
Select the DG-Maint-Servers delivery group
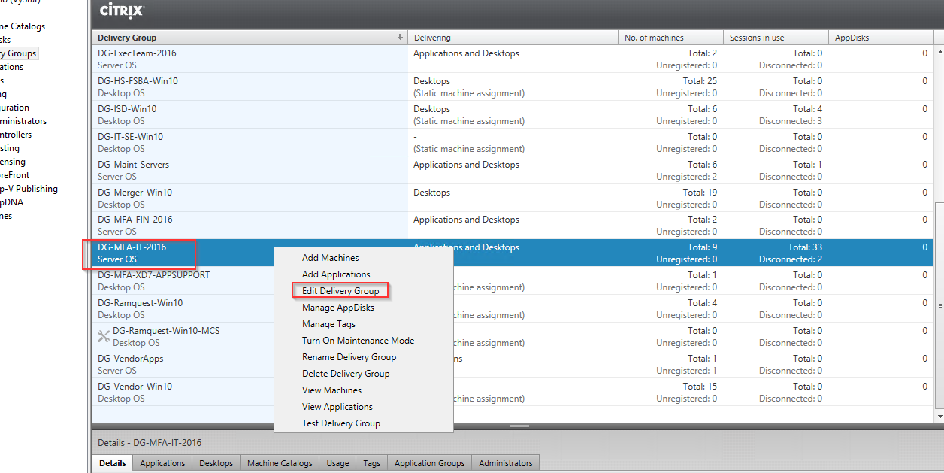pos(513,171)
